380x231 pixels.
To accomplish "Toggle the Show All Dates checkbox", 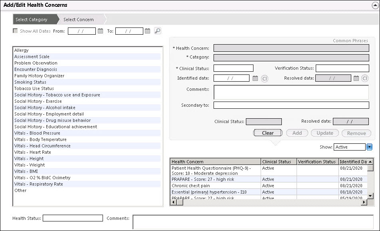I will click(x=15, y=31).
